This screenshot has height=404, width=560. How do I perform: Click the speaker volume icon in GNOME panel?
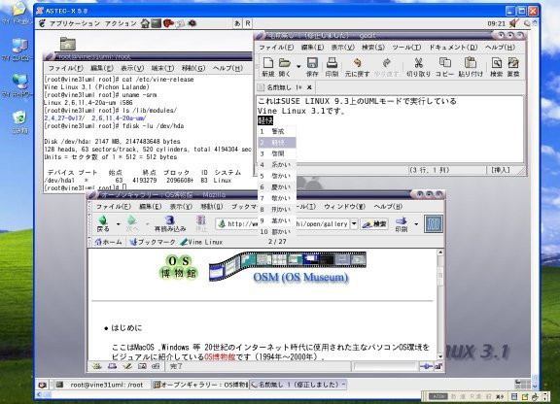tap(514, 23)
